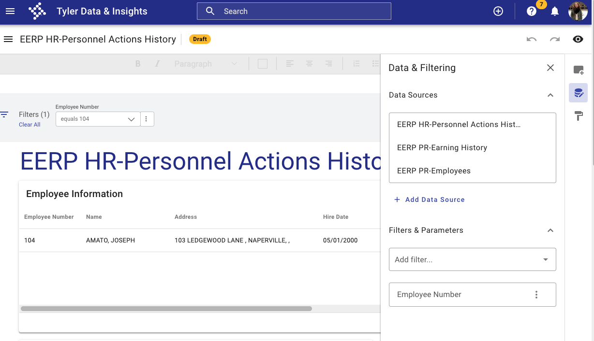Click Add Data Source
Image resolution: width=594 pixels, height=341 pixels.
click(429, 199)
